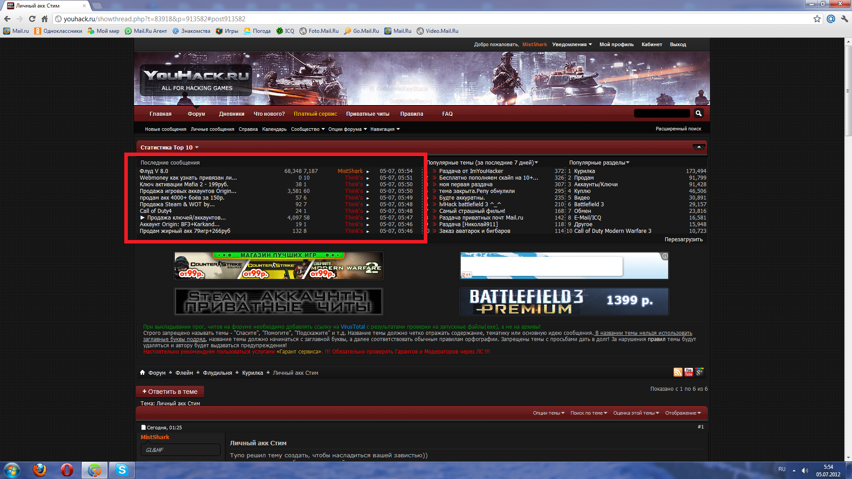Click the Google Plus icon near breadcrumbs
The image size is (852, 479).
(700, 372)
